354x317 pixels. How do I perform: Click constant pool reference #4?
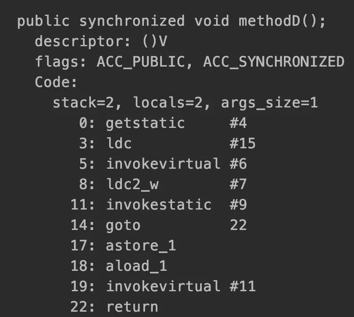pos(238,123)
